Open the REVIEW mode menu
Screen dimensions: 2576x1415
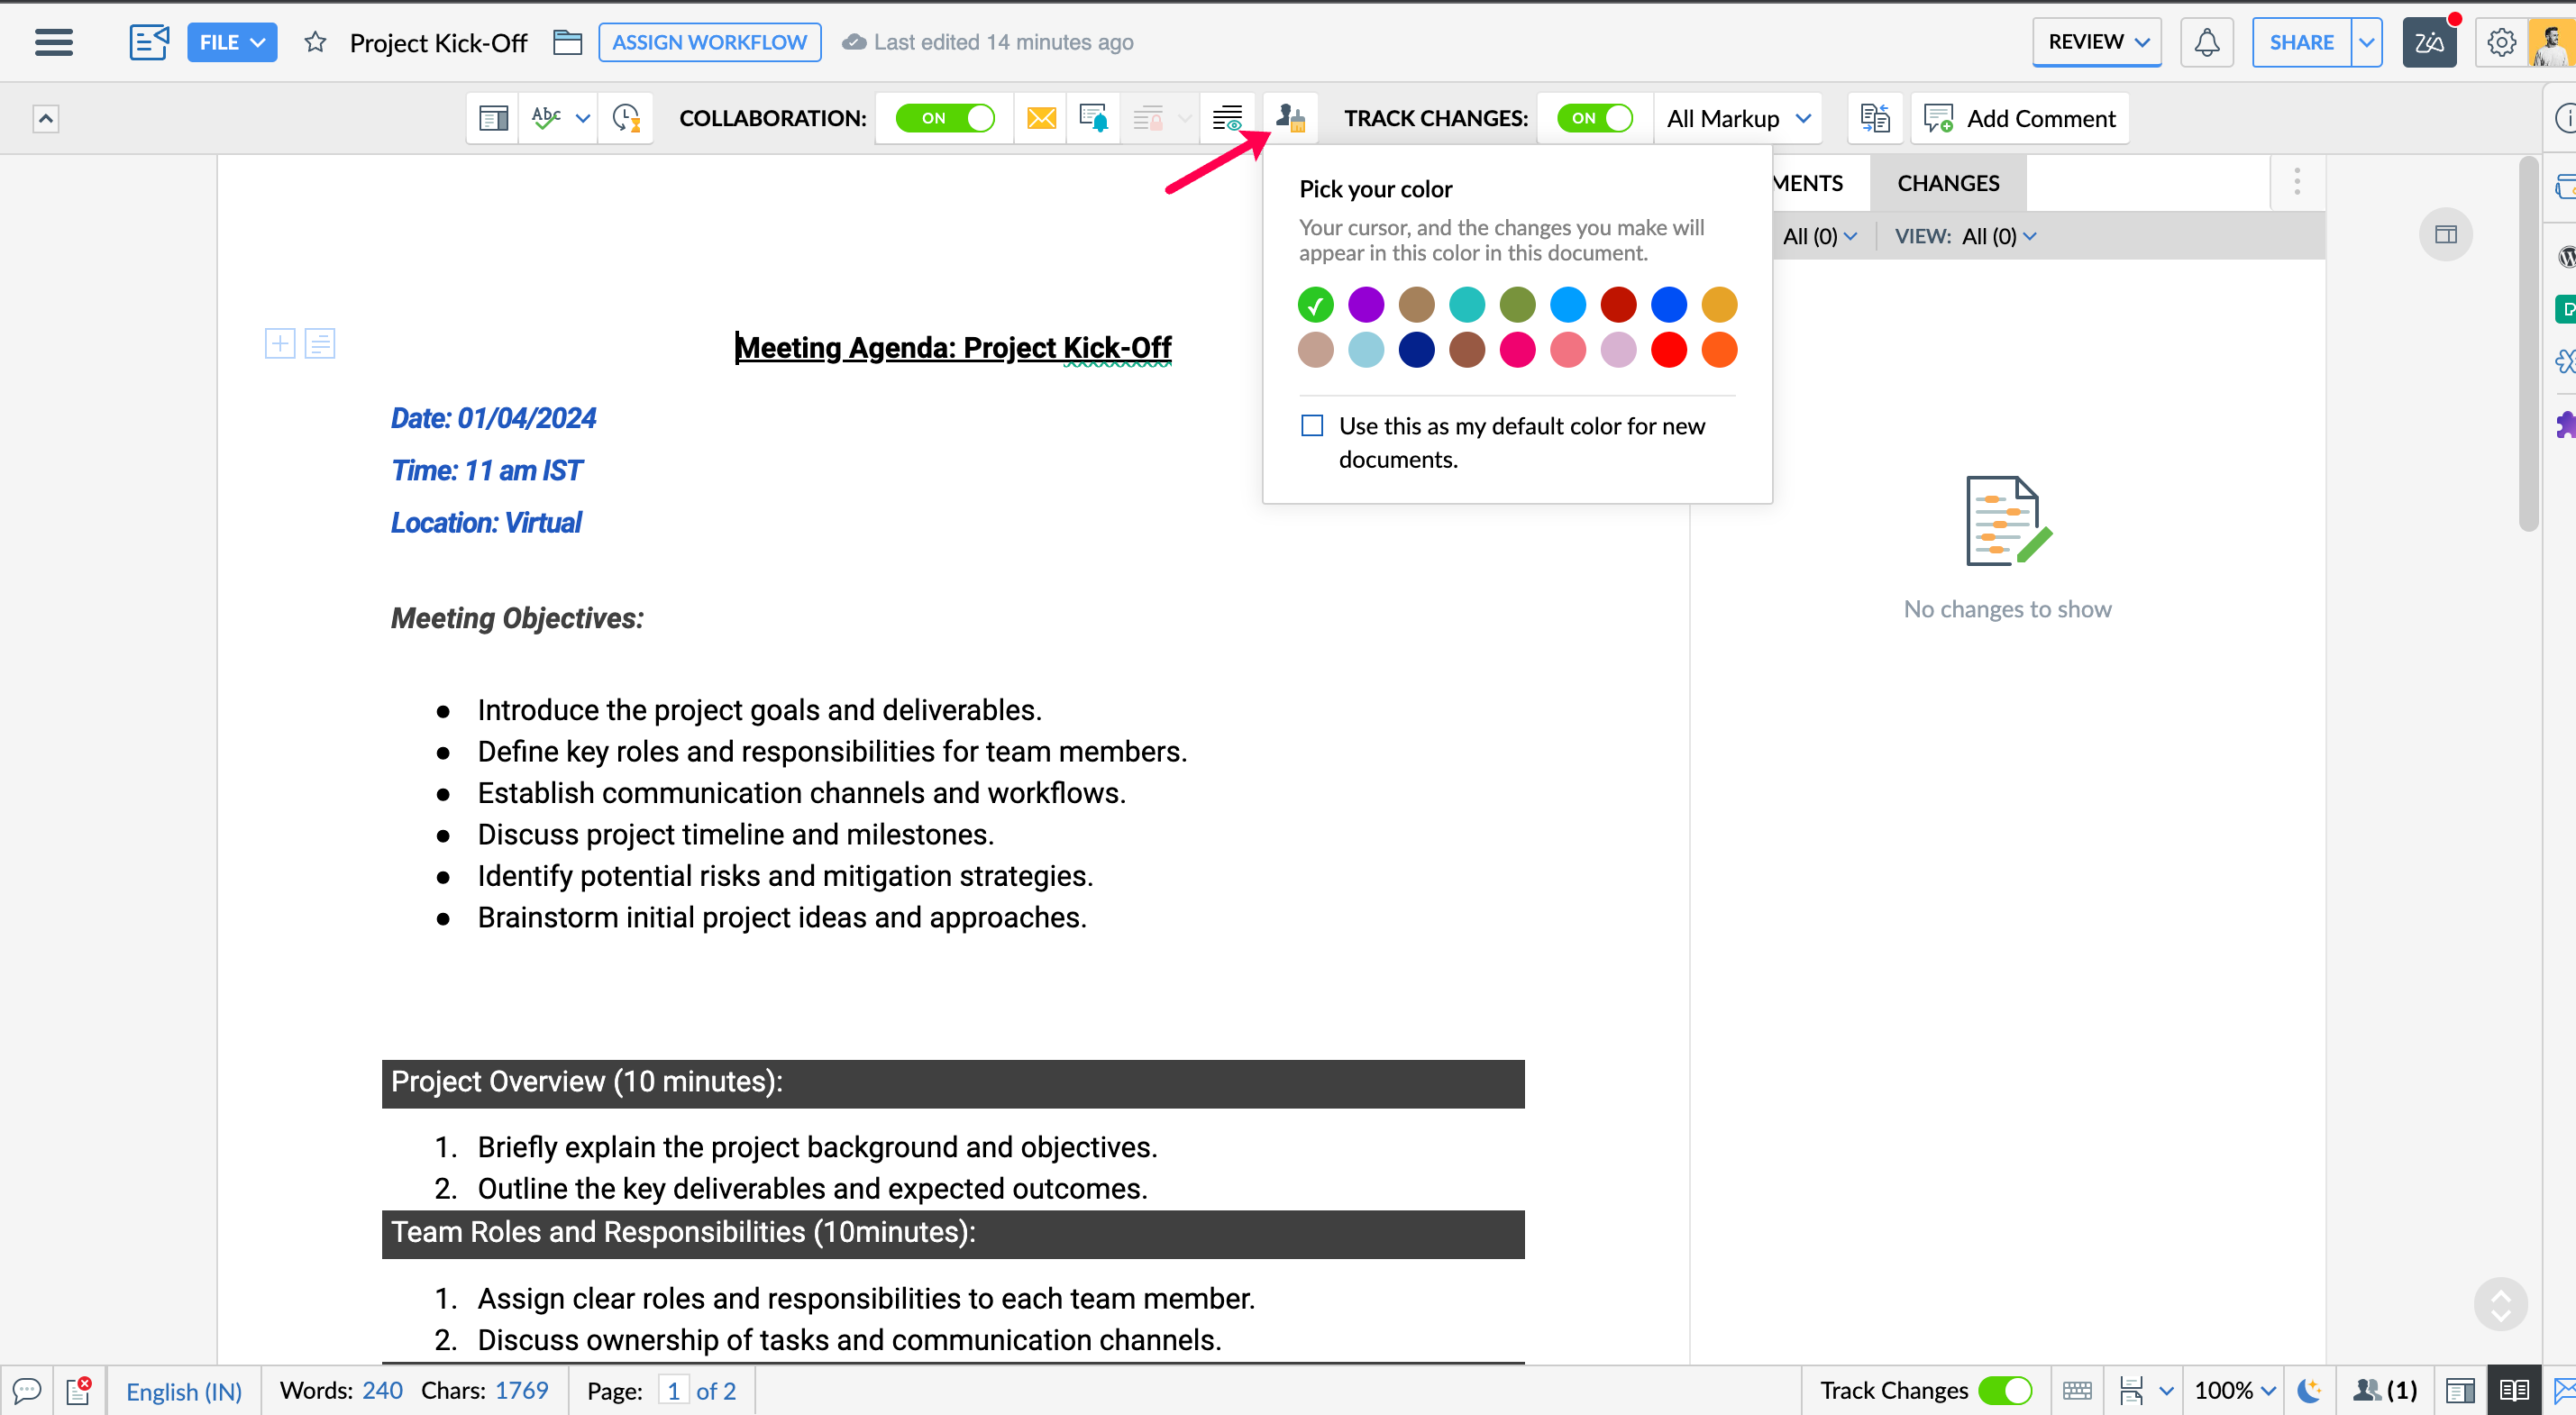[x=2097, y=42]
